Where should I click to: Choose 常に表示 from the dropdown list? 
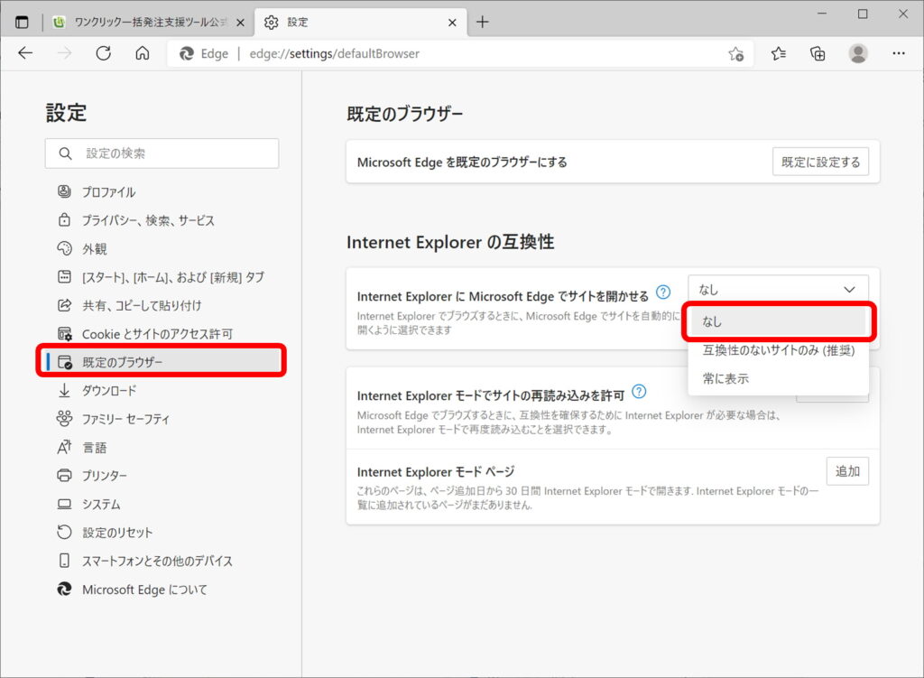click(x=778, y=378)
